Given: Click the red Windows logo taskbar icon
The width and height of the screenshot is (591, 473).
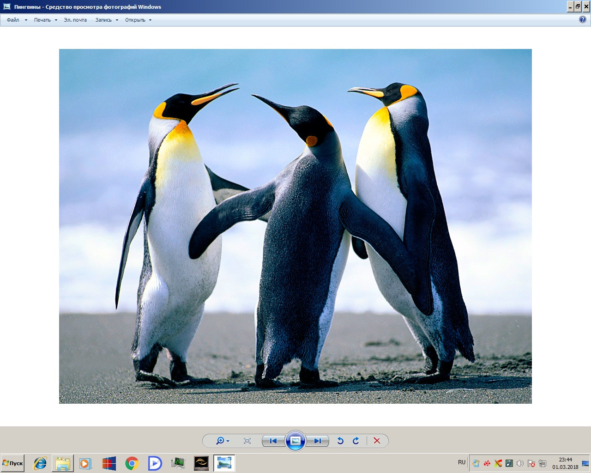Looking at the screenshot, I should (109, 463).
